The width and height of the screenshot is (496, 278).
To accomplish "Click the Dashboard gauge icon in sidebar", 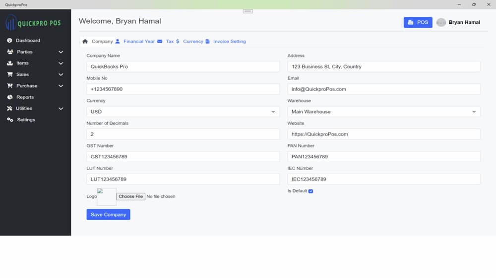I will (x=9, y=41).
